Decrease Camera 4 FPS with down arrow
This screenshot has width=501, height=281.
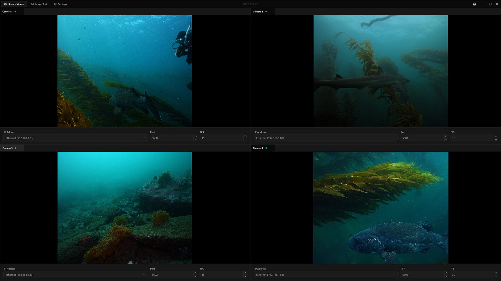coord(496,276)
